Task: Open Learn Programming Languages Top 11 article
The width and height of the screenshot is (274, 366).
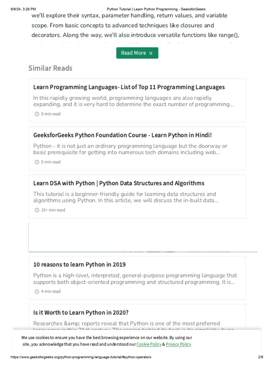Action: point(129,87)
